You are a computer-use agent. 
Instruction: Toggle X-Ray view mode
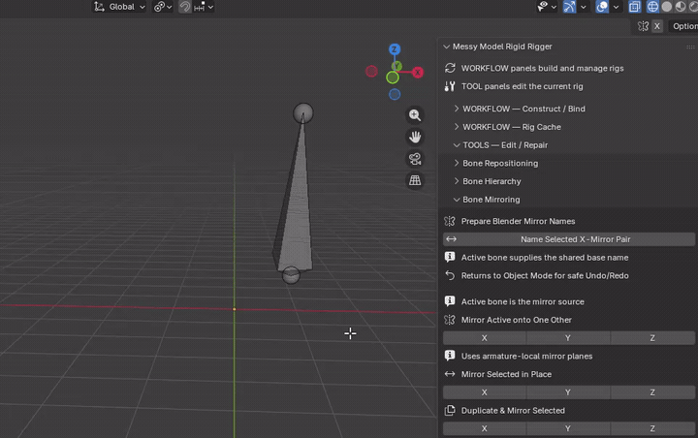tap(634, 7)
